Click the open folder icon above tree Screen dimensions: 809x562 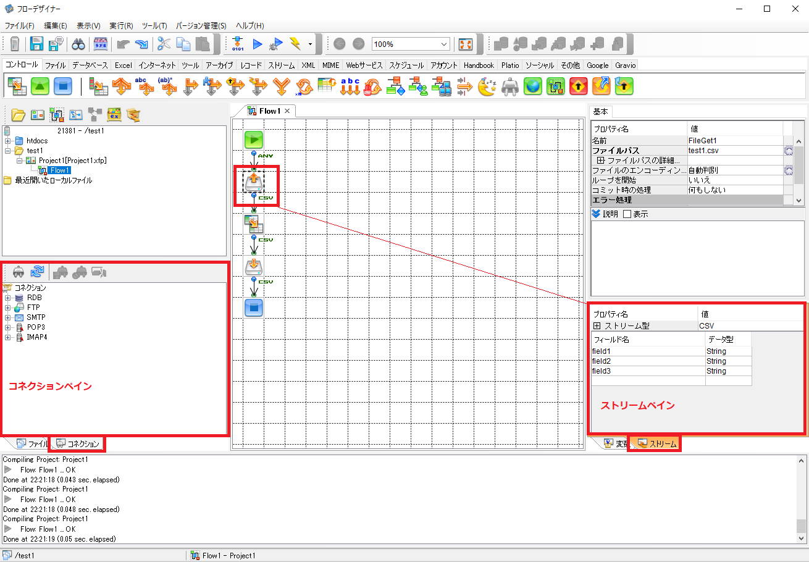point(19,114)
